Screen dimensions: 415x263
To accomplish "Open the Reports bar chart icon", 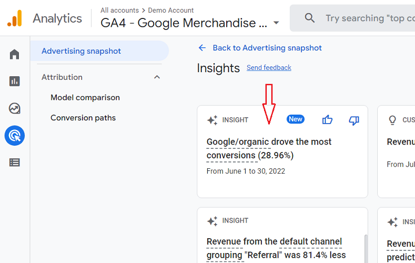I will coord(15,81).
